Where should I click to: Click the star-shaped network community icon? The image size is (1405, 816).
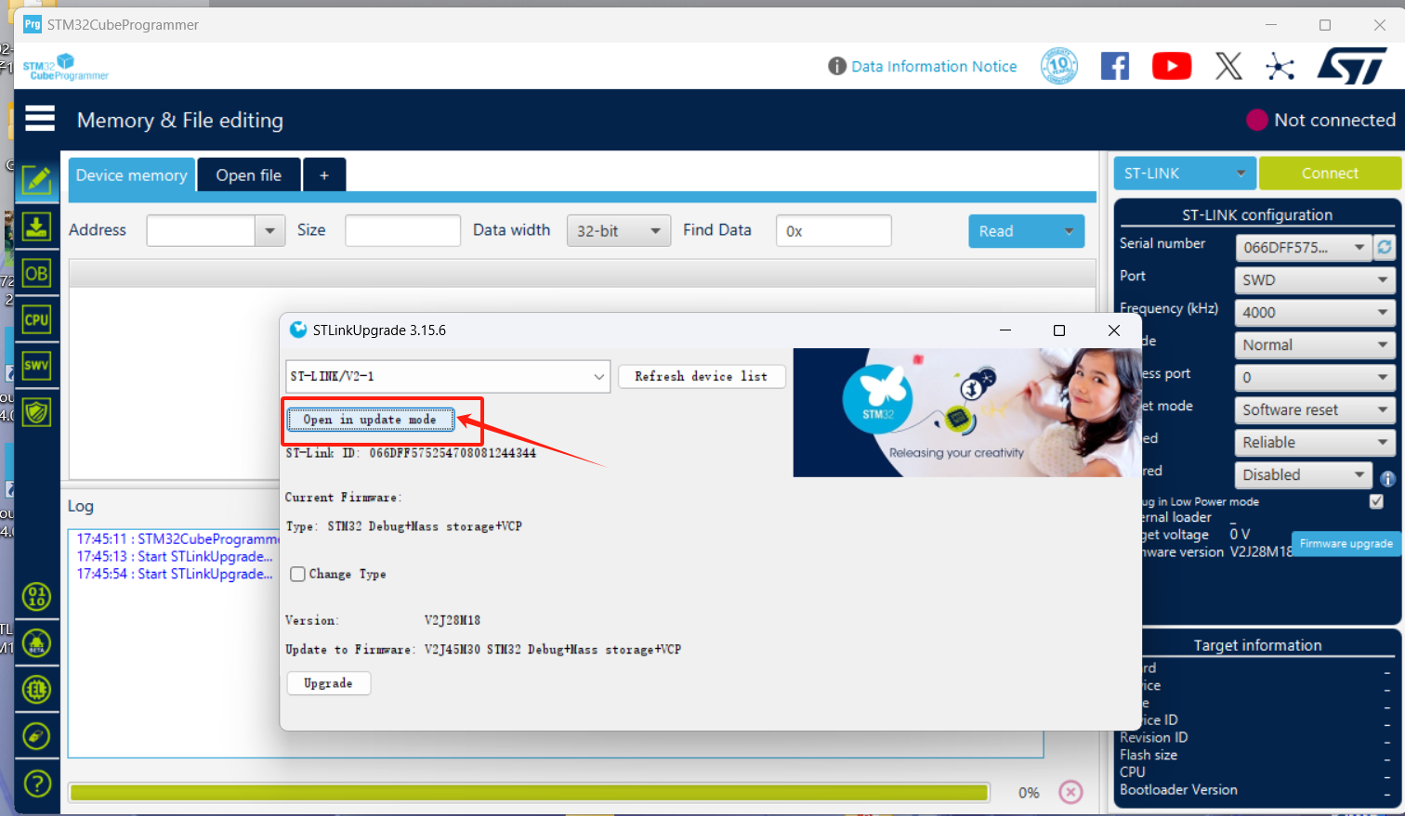click(x=1280, y=66)
